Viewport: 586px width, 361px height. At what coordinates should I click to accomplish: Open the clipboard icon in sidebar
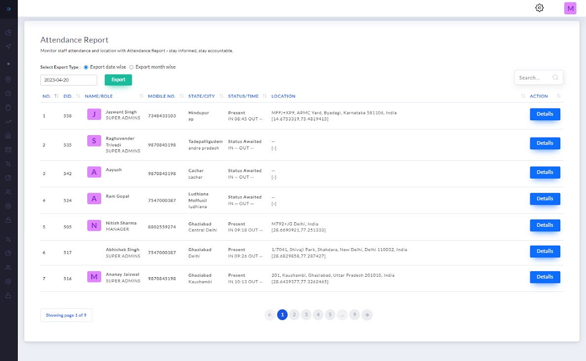[x=8, y=107]
